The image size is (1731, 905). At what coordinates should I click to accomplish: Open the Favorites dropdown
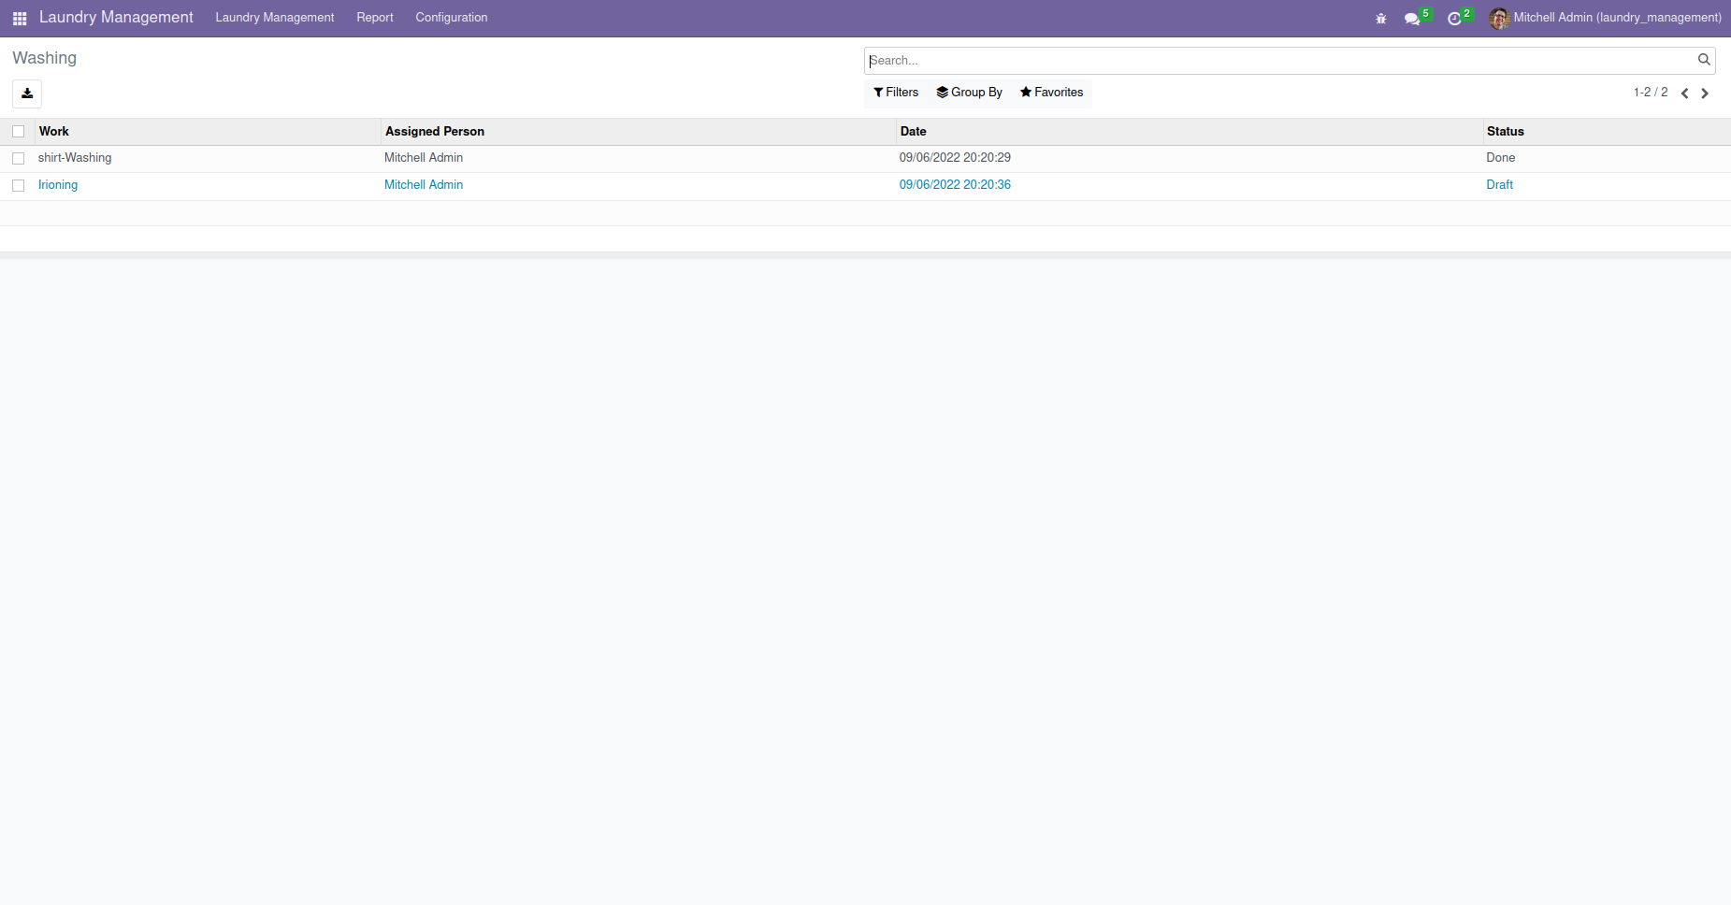1052,93
